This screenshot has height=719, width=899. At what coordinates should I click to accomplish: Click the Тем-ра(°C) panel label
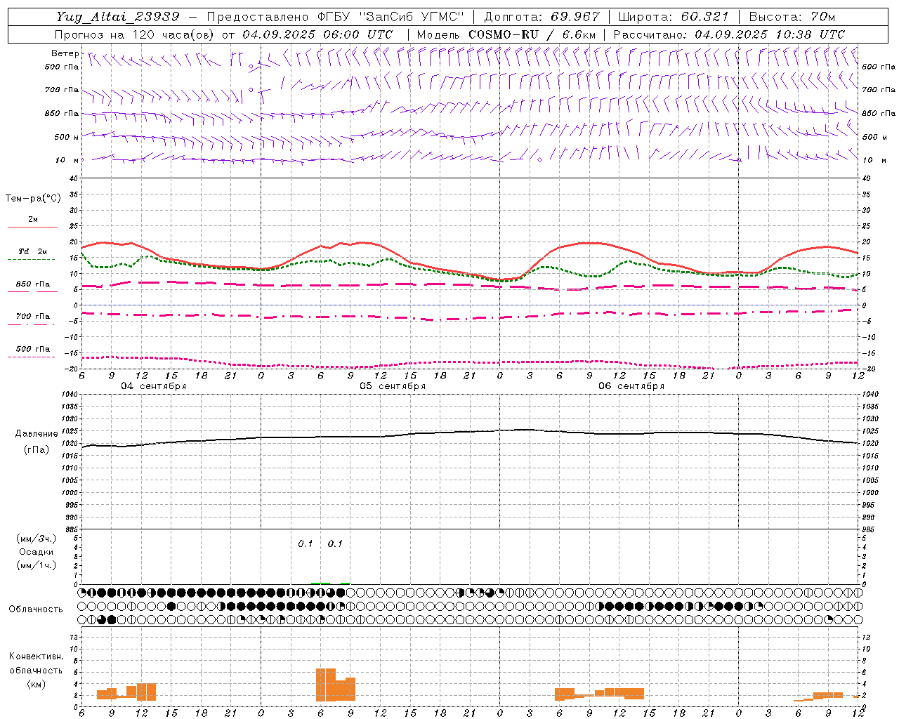coord(33,199)
